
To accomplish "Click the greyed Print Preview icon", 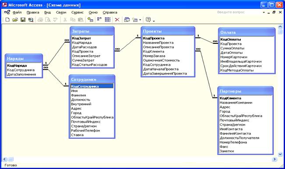I will tap(48, 20).
